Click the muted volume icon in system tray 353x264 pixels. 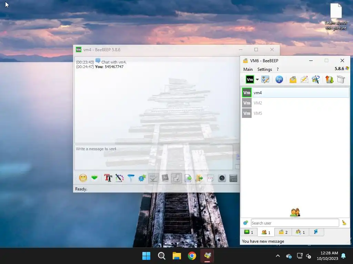(309, 256)
